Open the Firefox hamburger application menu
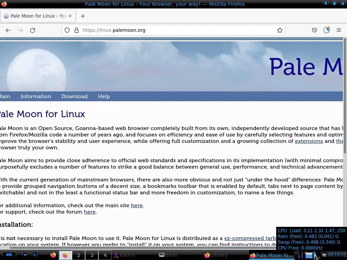This screenshot has height=260, width=347. tap(339, 30)
